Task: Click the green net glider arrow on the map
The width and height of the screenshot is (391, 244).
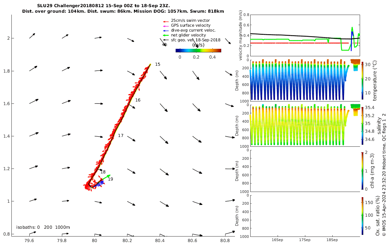Action: coord(106,177)
